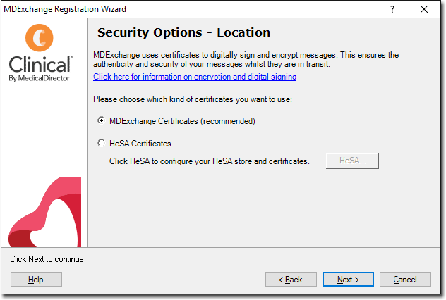Return to previous page with < Back
This screenshot has width=446, height=300.
[291, 280]
